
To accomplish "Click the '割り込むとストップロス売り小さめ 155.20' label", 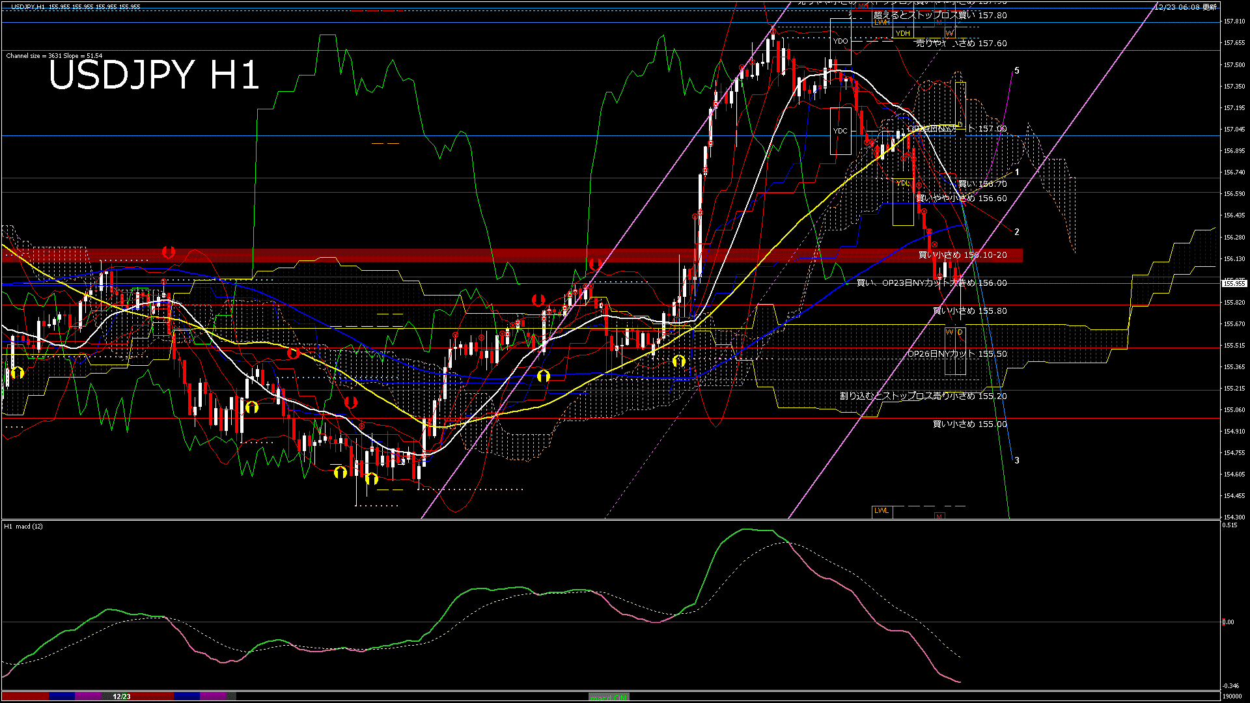I will point(923,396).
